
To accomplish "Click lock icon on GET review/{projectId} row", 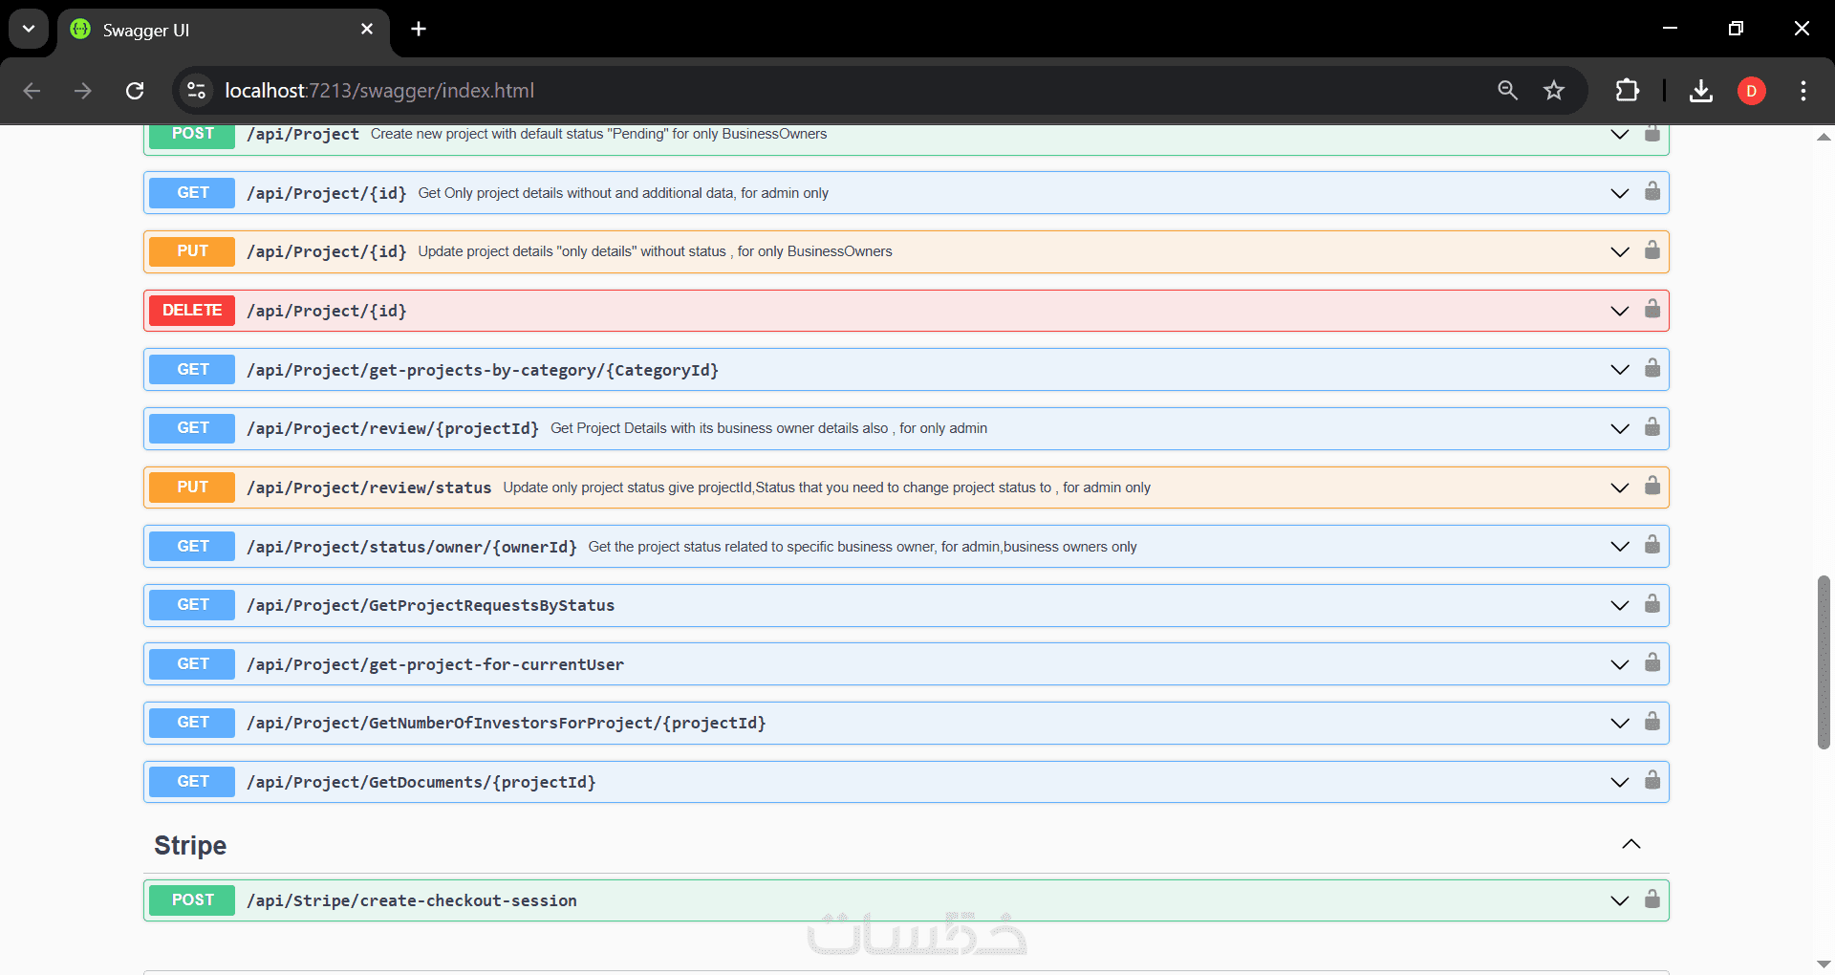I will tap(1651, 427).
